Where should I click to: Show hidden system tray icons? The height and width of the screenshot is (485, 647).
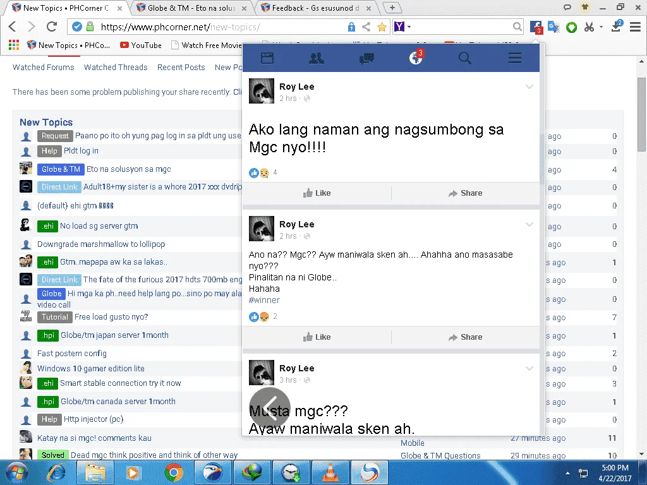coord(568,473)
